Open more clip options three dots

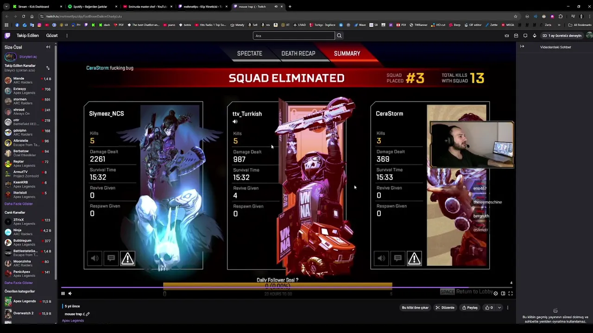(508, 308)
